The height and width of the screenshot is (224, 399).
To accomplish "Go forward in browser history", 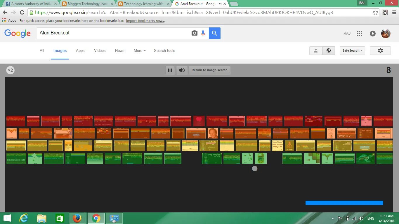I will click(x=13, y=12).
